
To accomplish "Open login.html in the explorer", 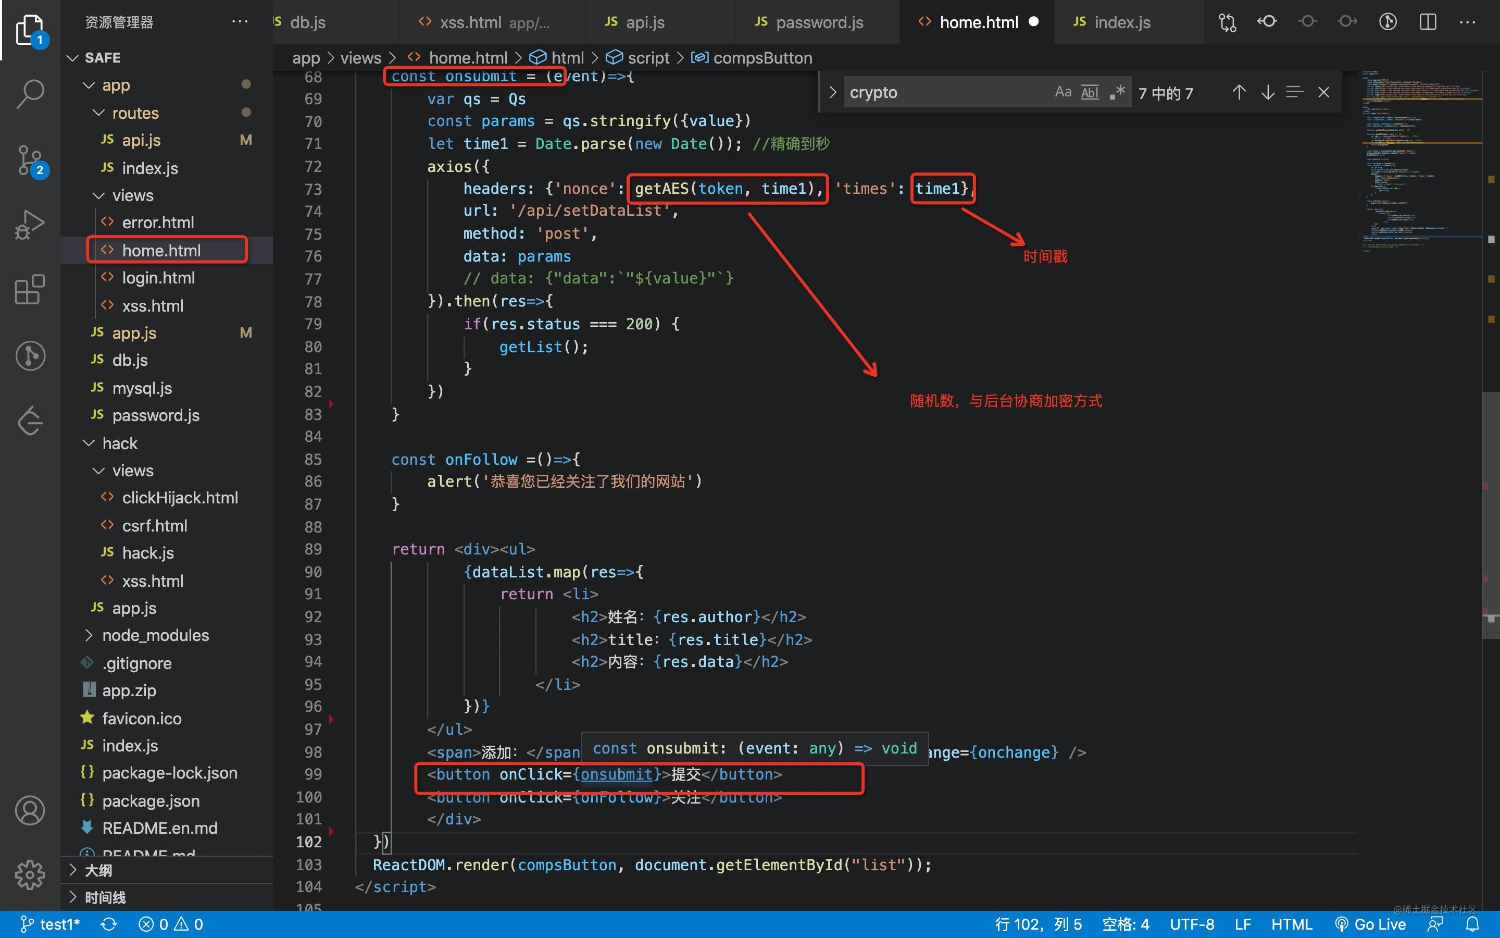I will (x=166, y=277).
